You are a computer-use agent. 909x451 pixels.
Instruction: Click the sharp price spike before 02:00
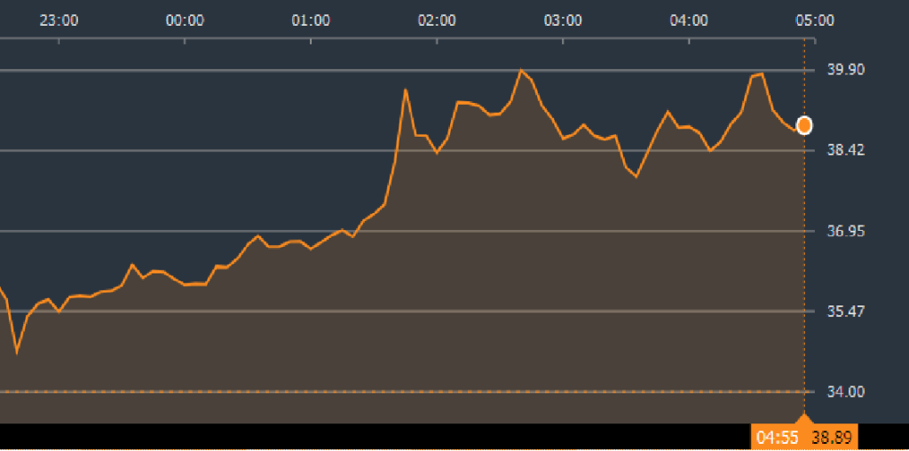(405, 90)
